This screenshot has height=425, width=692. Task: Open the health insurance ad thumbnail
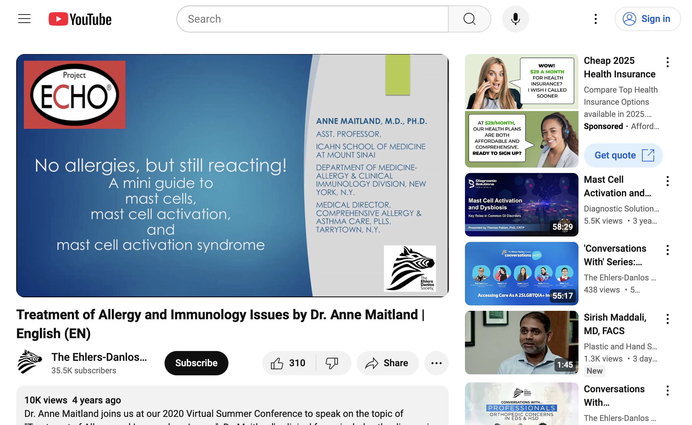coord(522,111)
